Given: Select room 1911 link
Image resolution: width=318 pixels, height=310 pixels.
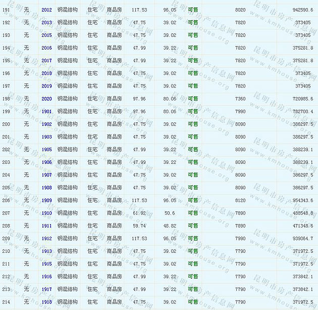Looking at the screenshot, I should 46,226.
